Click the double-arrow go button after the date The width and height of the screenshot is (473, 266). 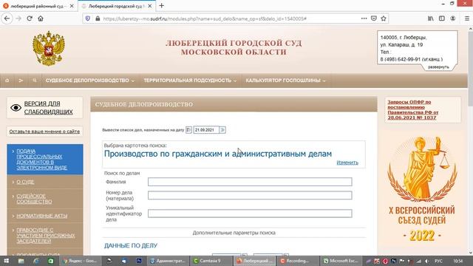pyautogui.click(x=222, y=130)
